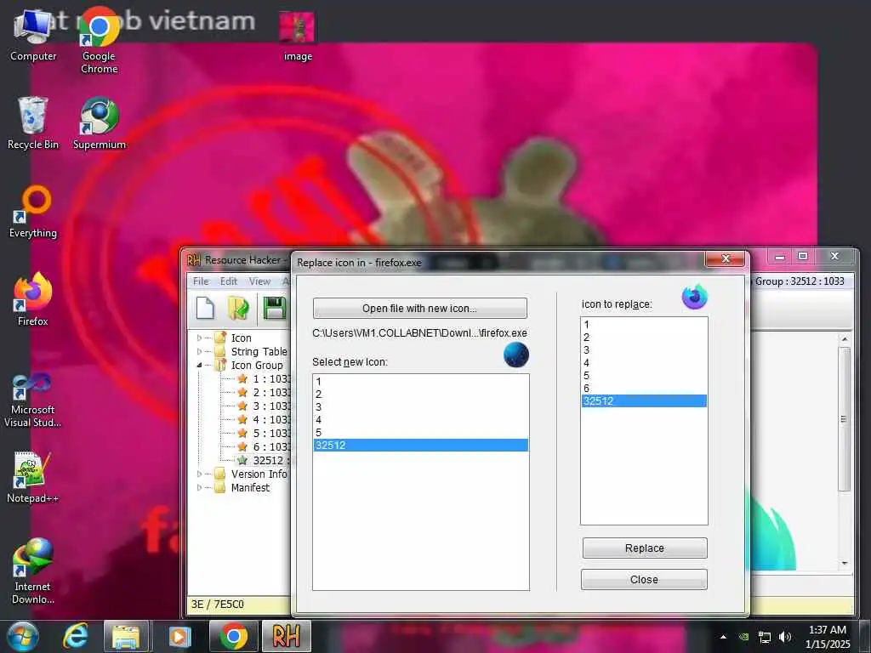
Task: Open the File menu in Resource Hacker
Action: coord(201,281)
